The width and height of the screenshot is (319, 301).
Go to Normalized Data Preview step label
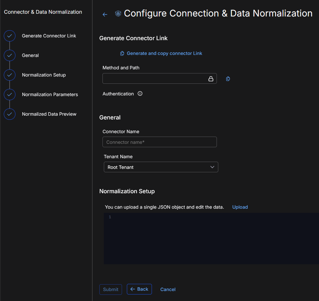49,114
